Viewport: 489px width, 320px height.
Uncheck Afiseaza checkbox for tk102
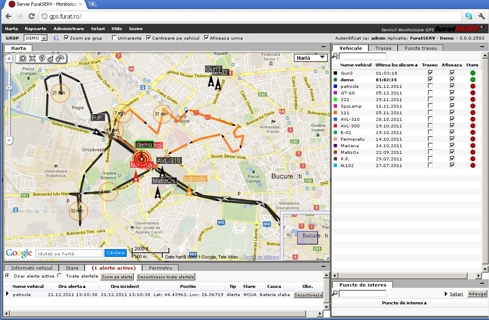point(452,165)
